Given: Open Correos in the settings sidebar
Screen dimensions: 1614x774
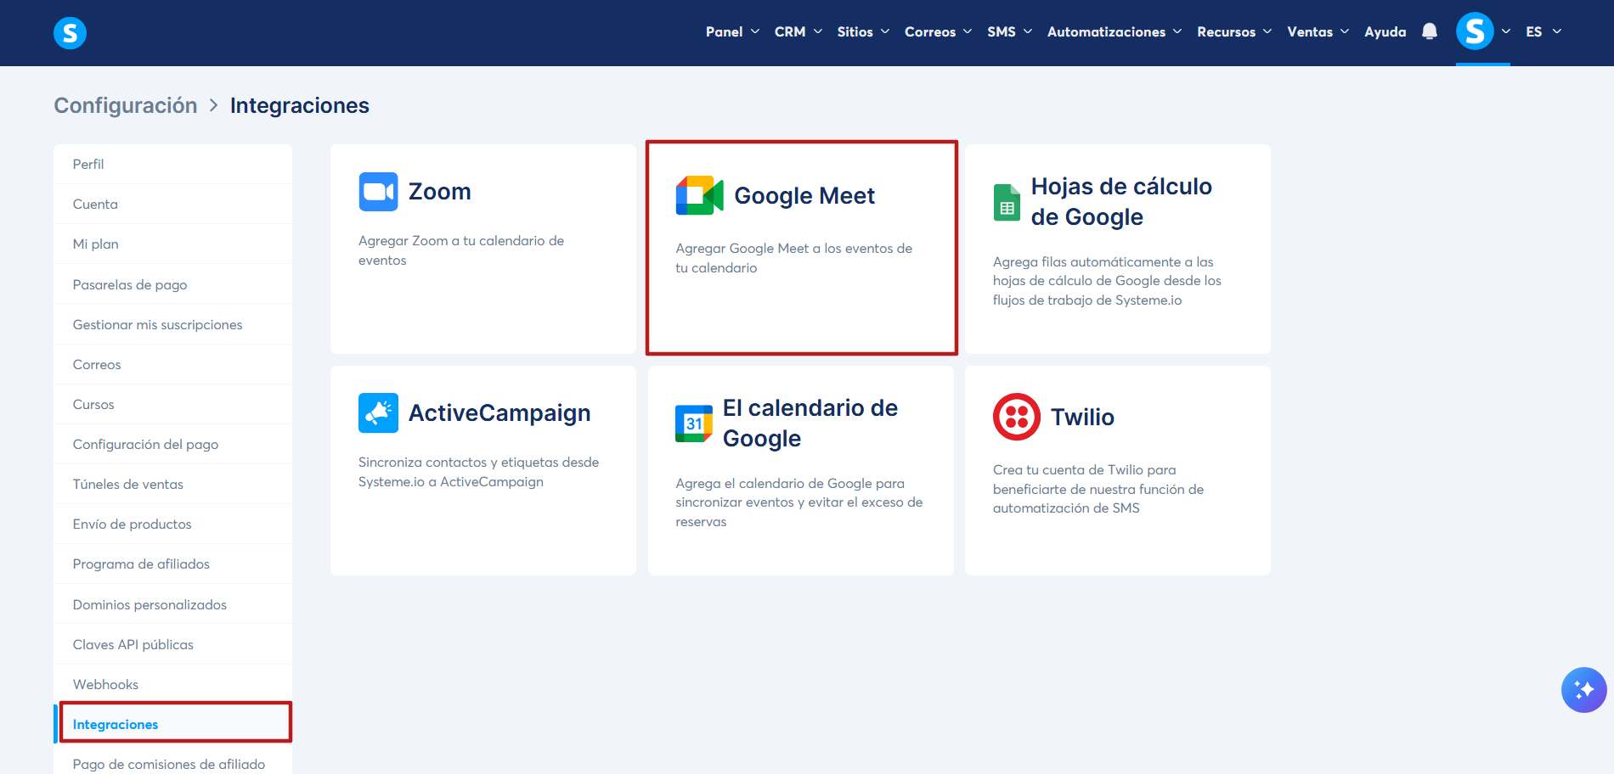Looking at the screenshot, I should pyautogui.click(x=173, y=364).
